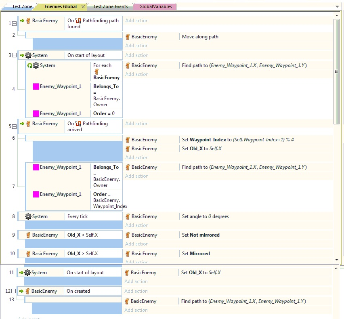Screen dimensions: 344x319
Task: Open the Test Zone Events tab
Action: (x=111, y=6)
